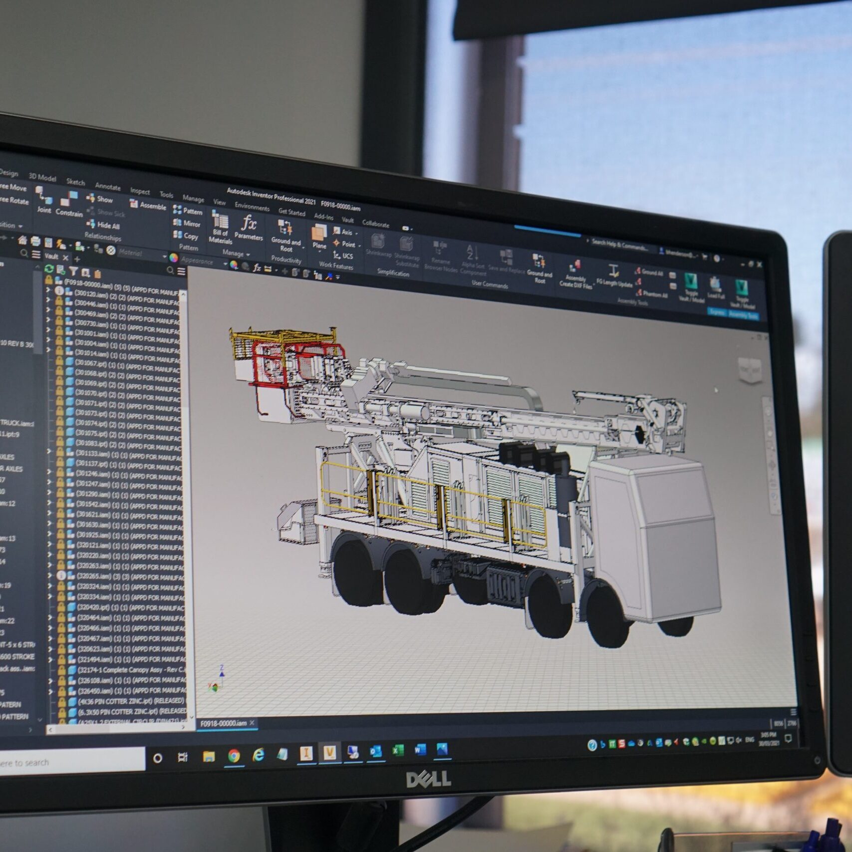Open the Axis dropdown arrow
Screen dimensions: 852x852
[357, 234]
